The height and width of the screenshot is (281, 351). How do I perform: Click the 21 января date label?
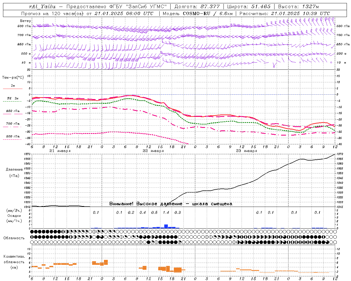click(x=60, y=151)
